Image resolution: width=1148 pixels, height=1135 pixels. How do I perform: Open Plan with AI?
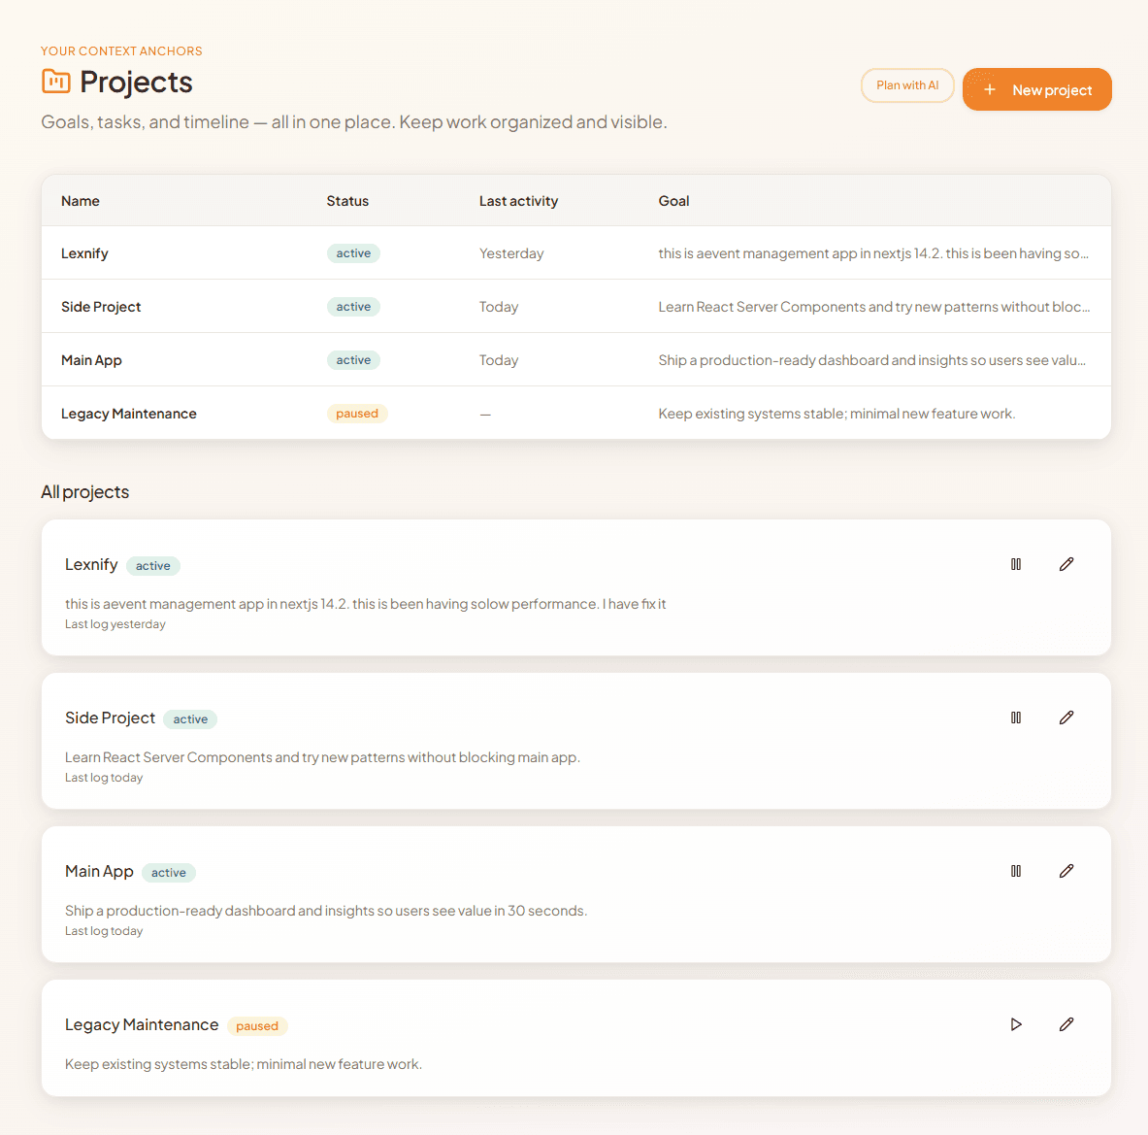tap(907, 85)
